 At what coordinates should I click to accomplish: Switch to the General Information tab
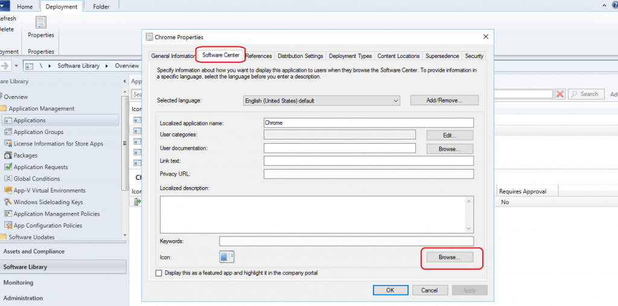click(173, 56)
